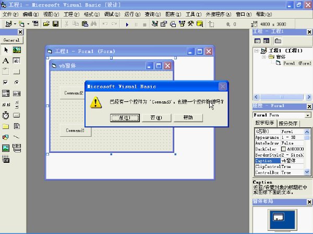
Task: Select the ComboBox control tool
Action: tap(6, 93)
